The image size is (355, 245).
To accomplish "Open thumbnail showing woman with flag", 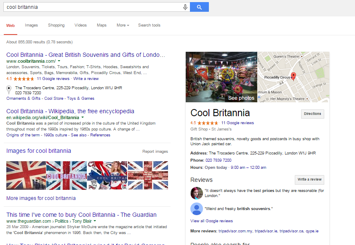I will point(107,175).
